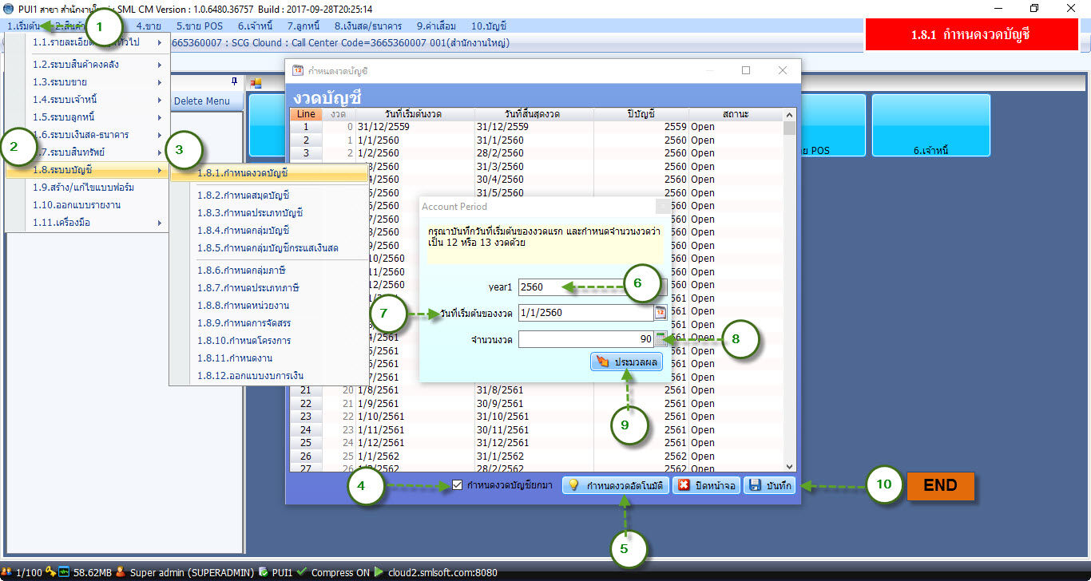Click the vertical scrollbar of the period grid
This screenshot has width=1091, height=581.
pos(790,296)
